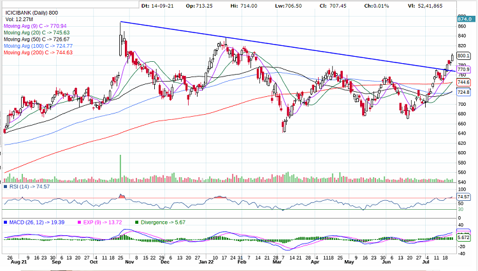This screenshot has height=271, width=478.
Task: Select the Moving Avg (200) legend entry
Action: (x=38, y=53)
